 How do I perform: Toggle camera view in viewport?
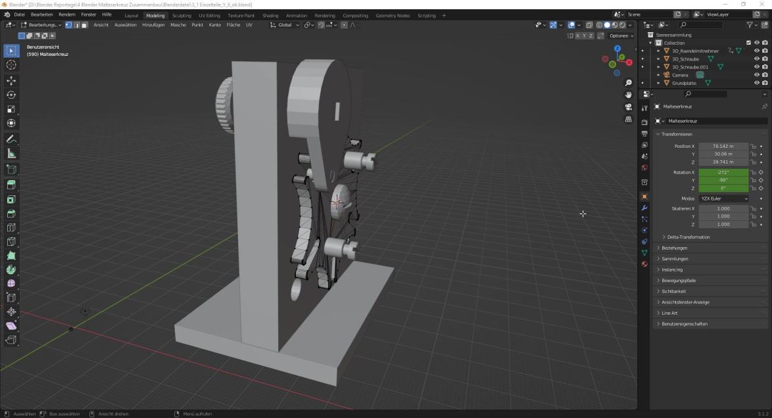click(629, 107)
